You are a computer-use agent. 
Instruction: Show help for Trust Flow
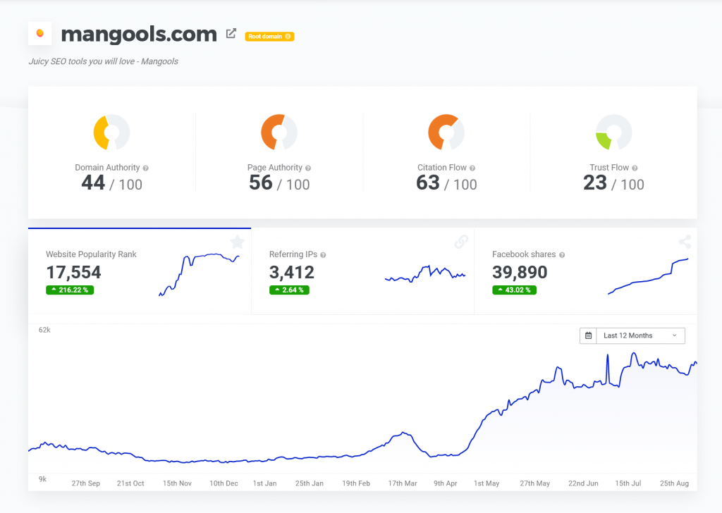635,168
